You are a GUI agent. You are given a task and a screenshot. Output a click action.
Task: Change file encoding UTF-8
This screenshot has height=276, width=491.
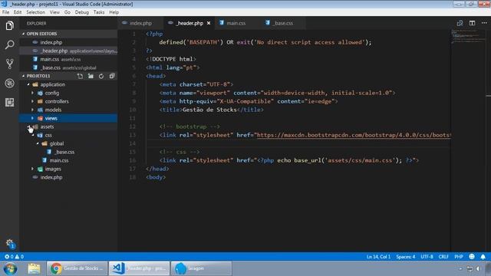[x=427, y=257]
